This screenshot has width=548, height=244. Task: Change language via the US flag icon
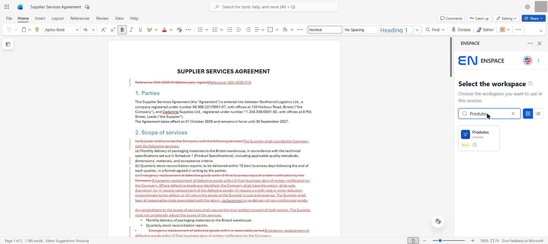point(527,60)
